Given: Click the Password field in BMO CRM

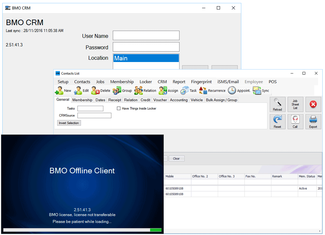Looking at the screenshot, I should coord(146,47).
